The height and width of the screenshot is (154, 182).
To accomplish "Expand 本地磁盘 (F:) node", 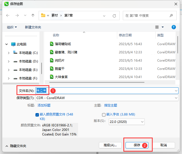I will point(9,78).
